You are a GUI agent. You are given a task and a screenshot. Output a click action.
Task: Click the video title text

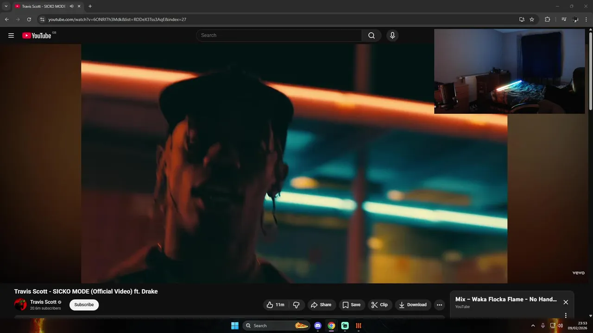[x=86, y=291]
